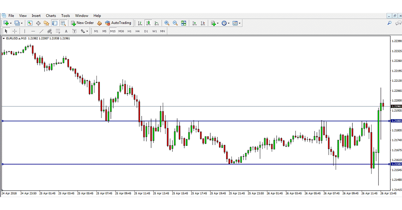The height and width of the screenshot is (210, 402).
Task: Open the Market Watch panel icon
Action: [30, 23]
